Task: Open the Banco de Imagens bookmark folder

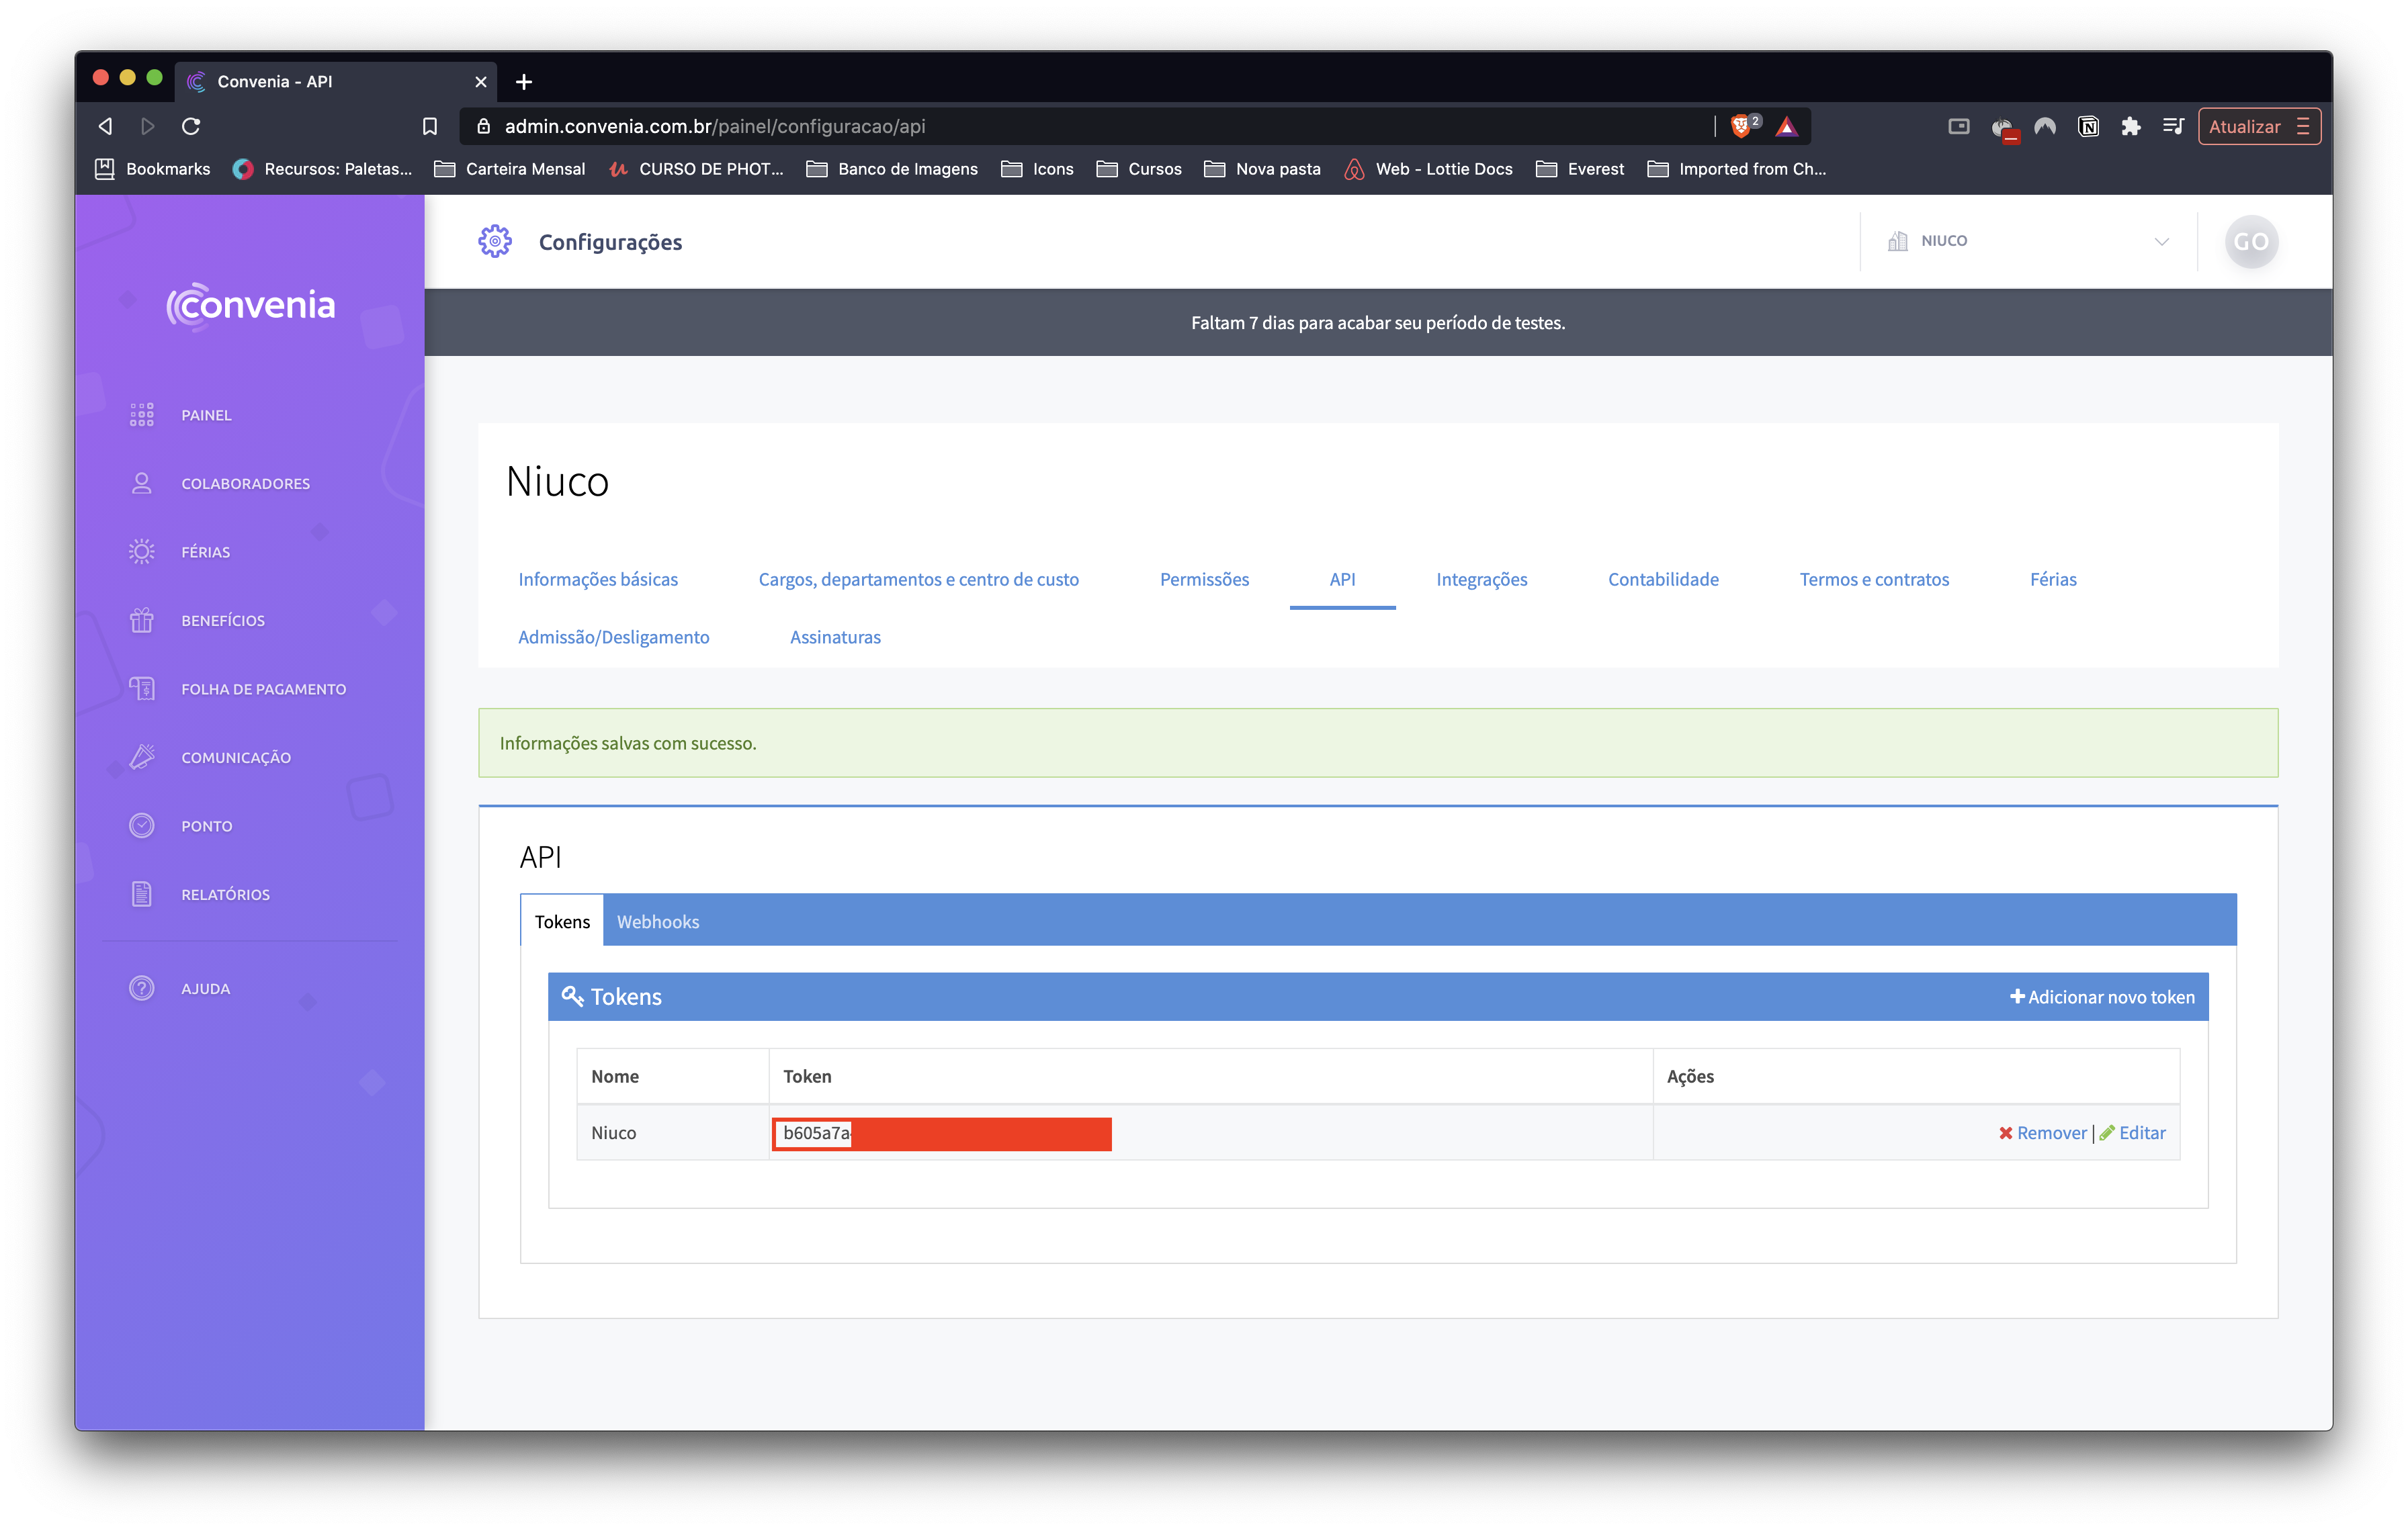Action: click(893, 169)
